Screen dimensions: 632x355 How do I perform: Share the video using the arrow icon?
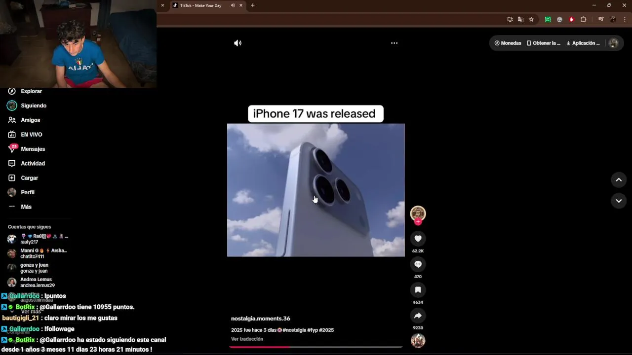tap(418, 316)
